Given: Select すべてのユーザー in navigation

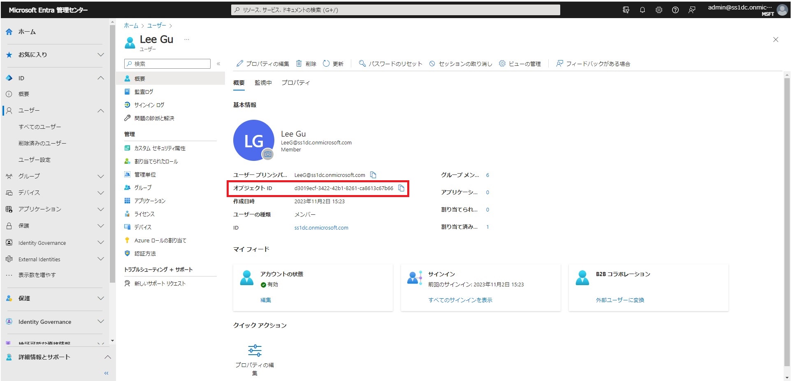Looking at the screenshot, I should coord(39,127).
